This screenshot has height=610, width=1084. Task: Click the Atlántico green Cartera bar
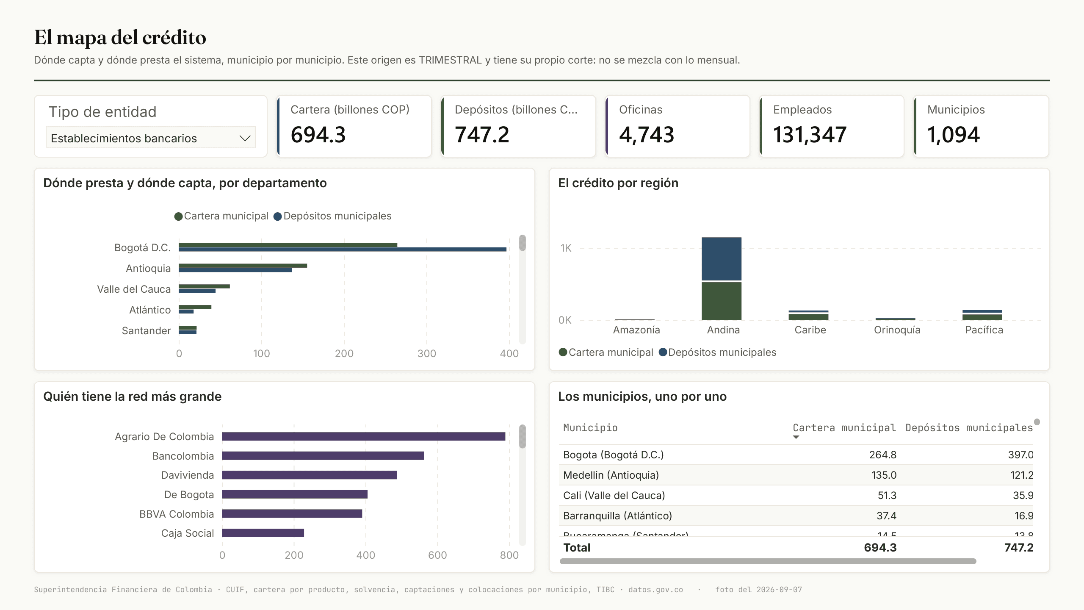click(x=195, y=307)
